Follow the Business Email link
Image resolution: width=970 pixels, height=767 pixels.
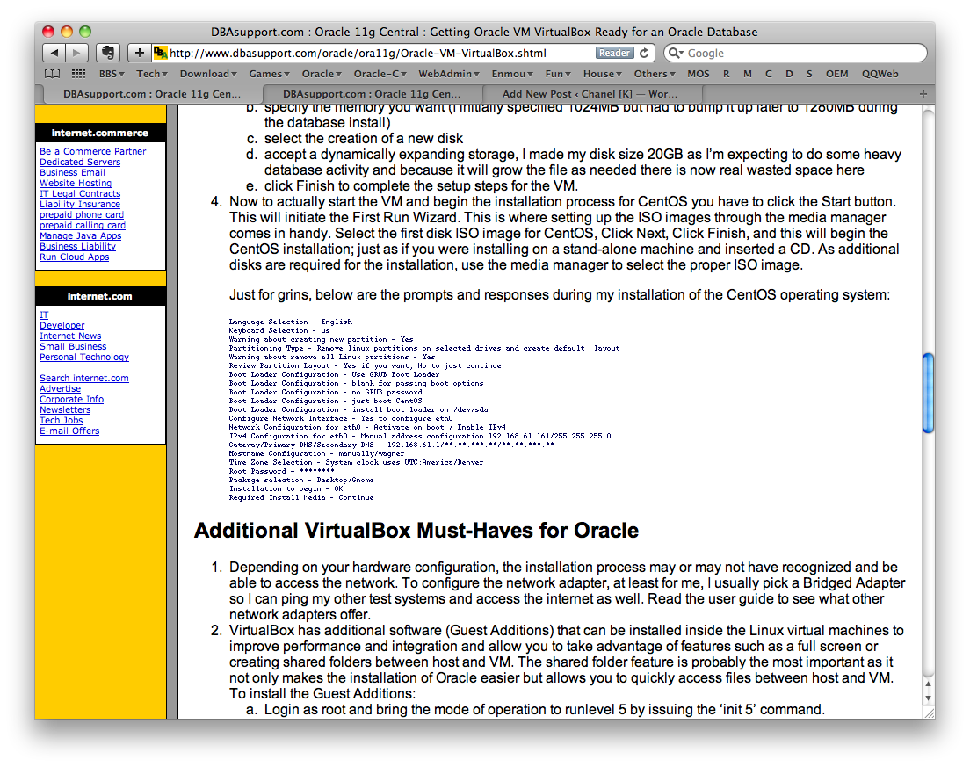[x=72, y=172]
